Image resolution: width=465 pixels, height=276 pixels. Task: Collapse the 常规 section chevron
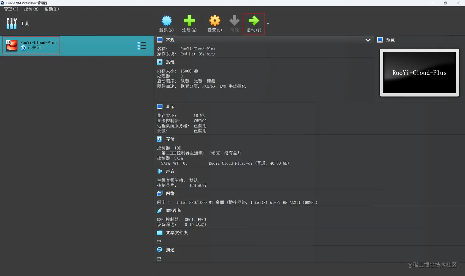point(368,40)
